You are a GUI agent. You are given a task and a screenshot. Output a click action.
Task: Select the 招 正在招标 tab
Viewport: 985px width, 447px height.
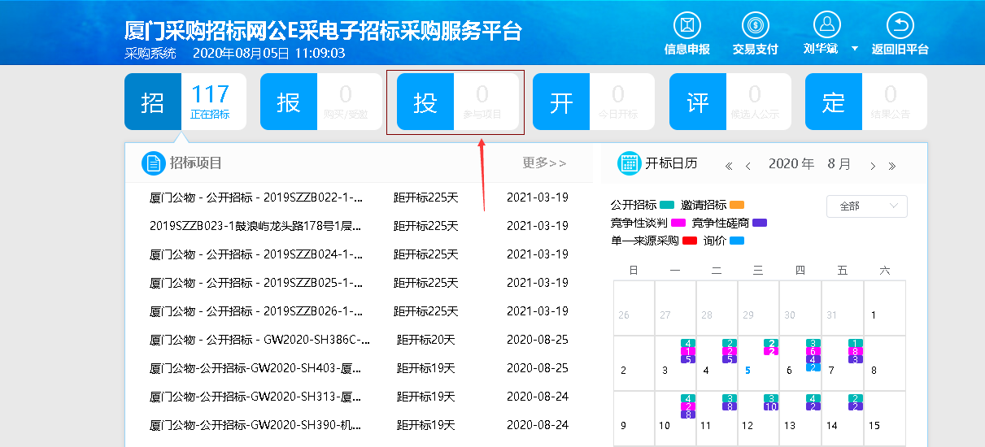point(185,102)
